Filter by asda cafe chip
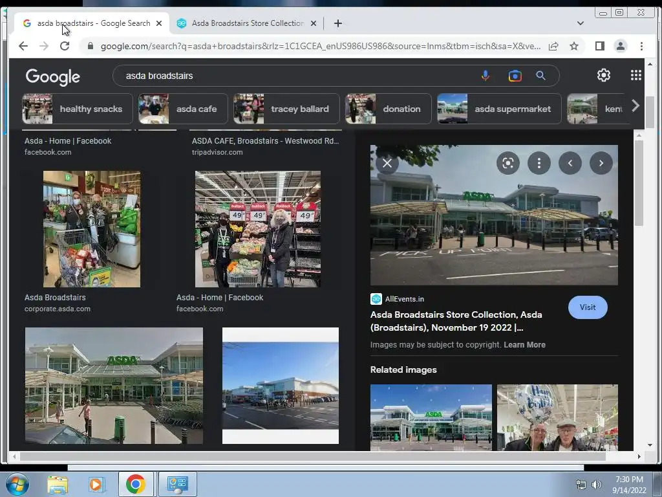This screenshot has height=497, width=662. tap(183, 109)
